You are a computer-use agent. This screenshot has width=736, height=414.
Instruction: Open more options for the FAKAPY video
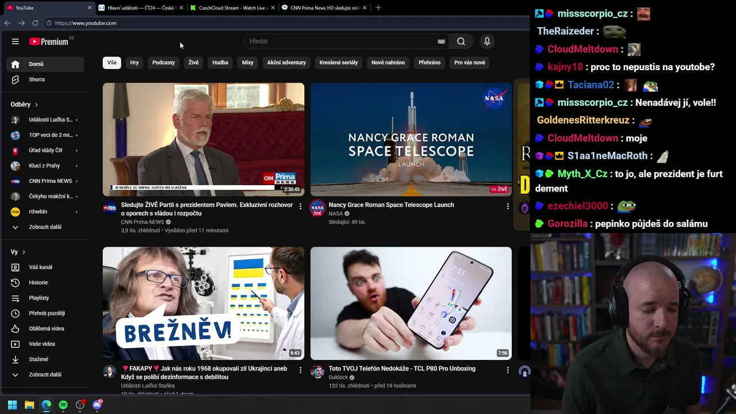[300, 370]
